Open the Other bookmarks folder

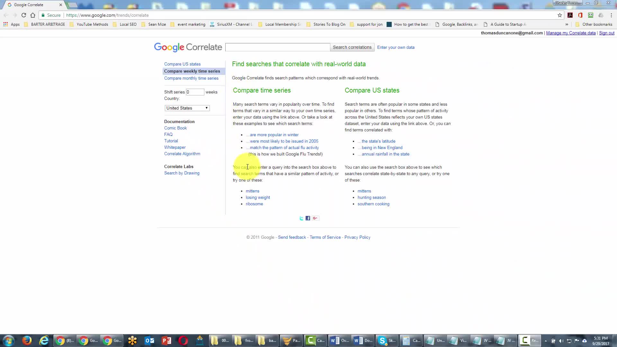click(x=594, y=24)
